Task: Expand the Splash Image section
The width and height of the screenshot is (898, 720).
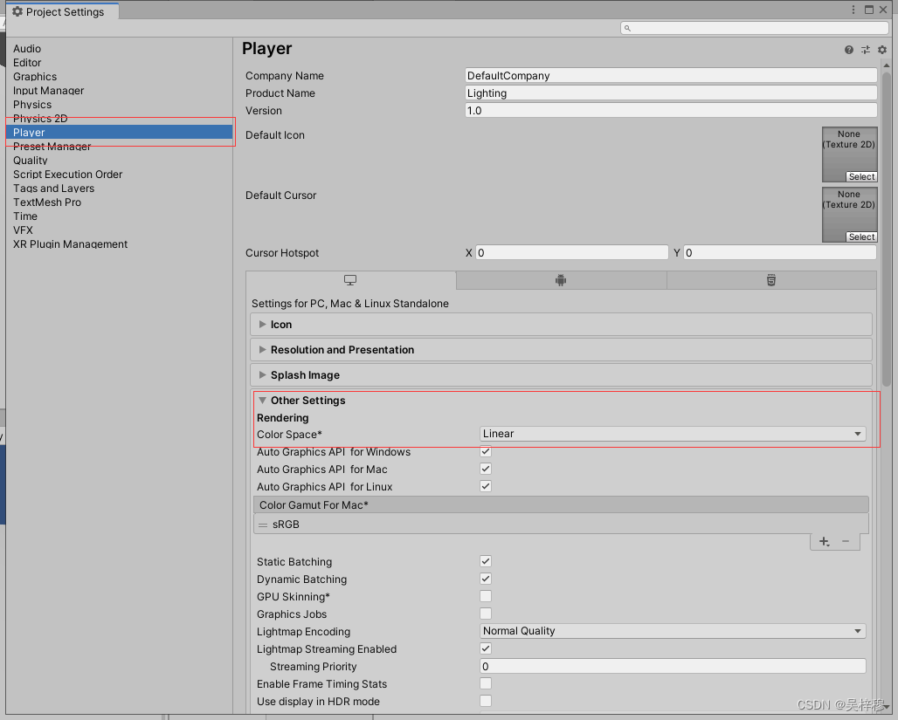Action: pyautogui.click(x=561, y=375)
